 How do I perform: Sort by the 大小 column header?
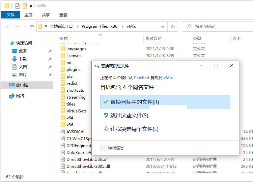[x=237, y=39]
